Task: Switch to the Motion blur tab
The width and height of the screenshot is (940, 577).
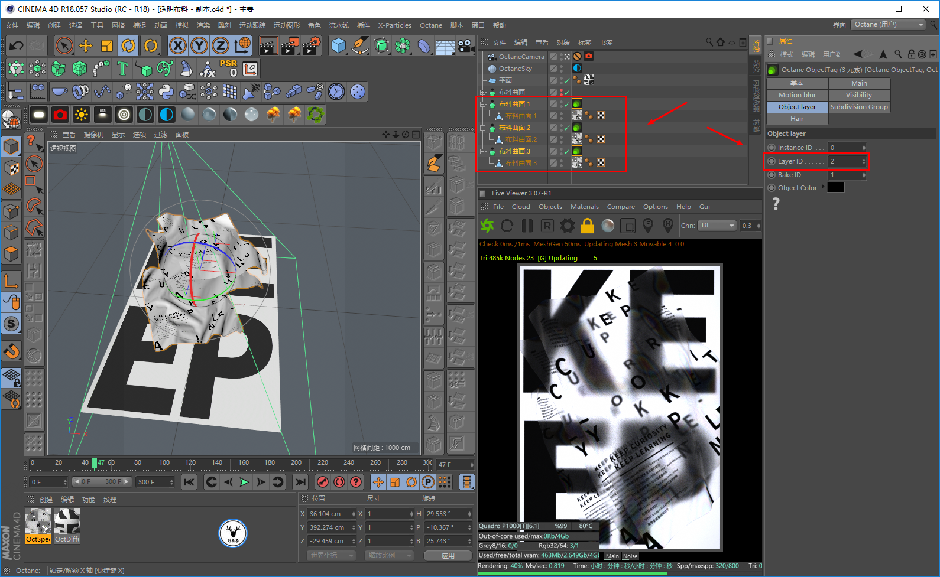Action: pyautogui.click(x=797, y=95)
